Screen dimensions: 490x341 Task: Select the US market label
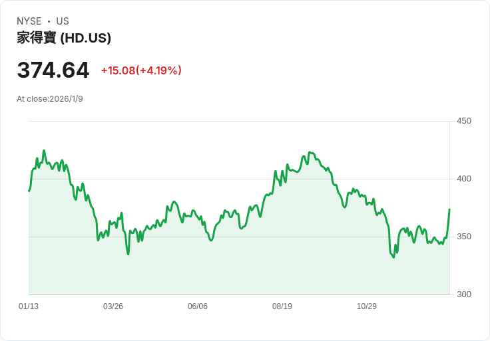[63, 21]
